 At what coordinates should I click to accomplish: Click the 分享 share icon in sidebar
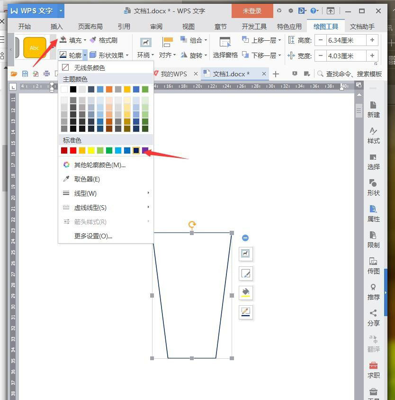[x=373, y=318]
